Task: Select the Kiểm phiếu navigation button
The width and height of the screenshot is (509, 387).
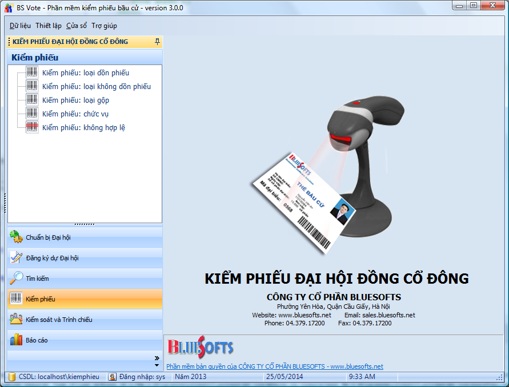Action: (85, 299)
